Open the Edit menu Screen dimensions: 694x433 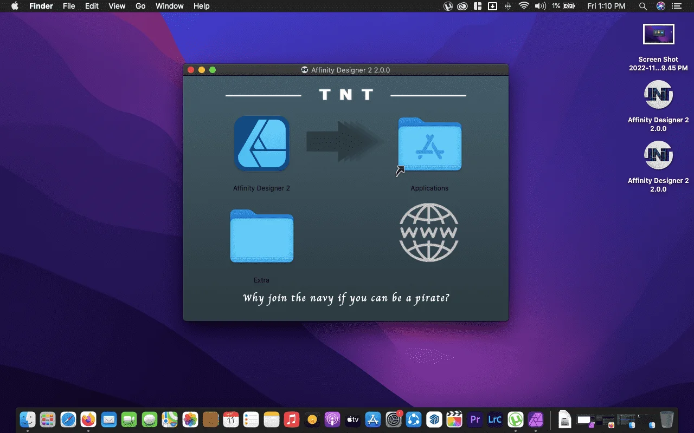point(92,6)
